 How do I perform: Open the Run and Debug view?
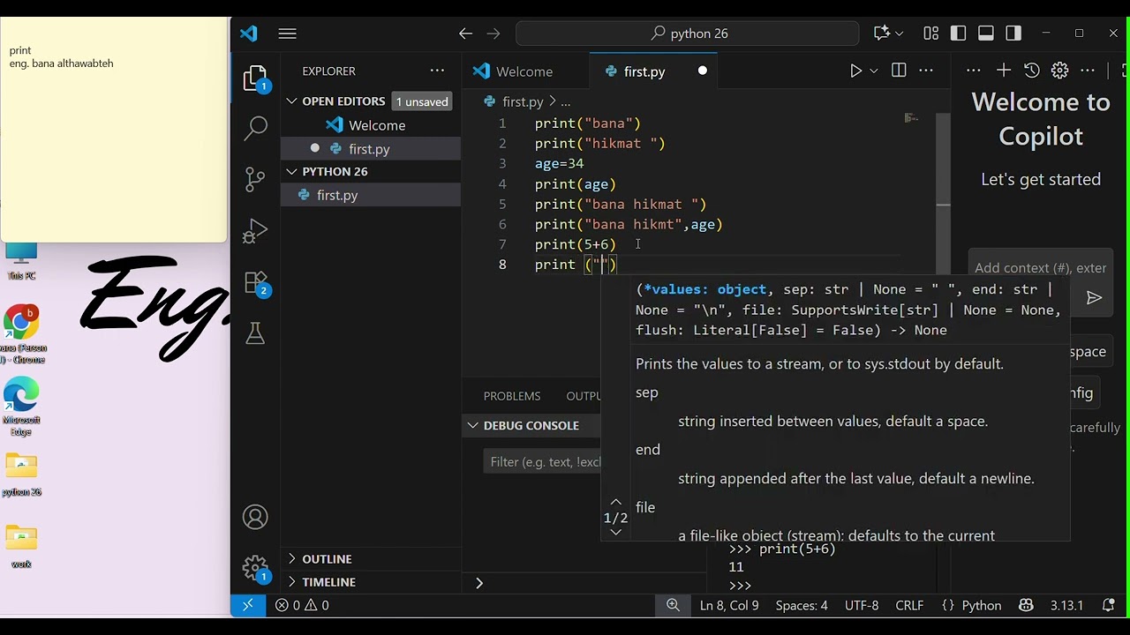tap(255, 231)
